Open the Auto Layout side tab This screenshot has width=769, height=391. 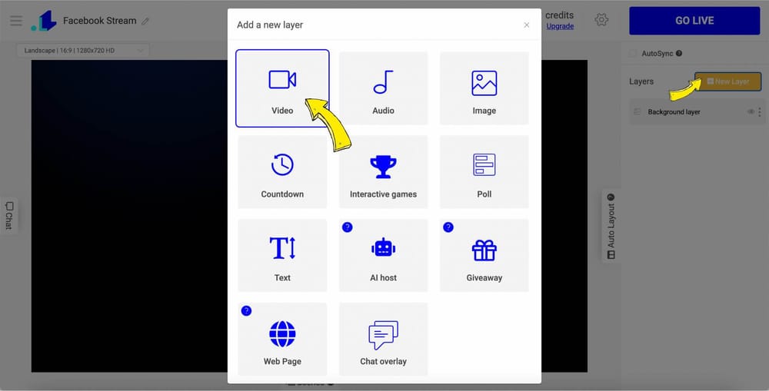click(611, 225)
